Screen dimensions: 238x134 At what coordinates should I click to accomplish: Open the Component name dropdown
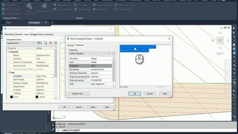tap(21, 43)
